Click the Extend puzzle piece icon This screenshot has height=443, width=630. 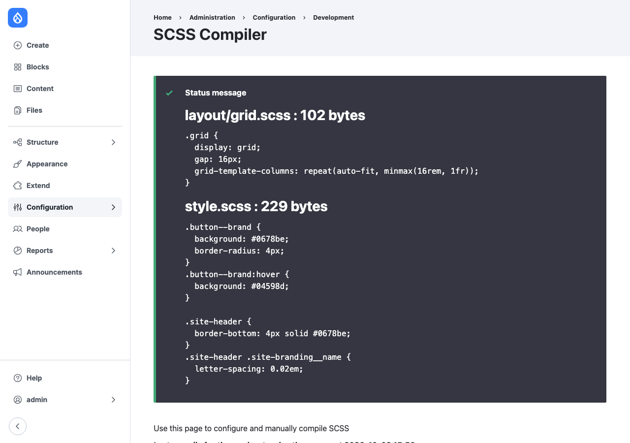(x=18, y=186)
